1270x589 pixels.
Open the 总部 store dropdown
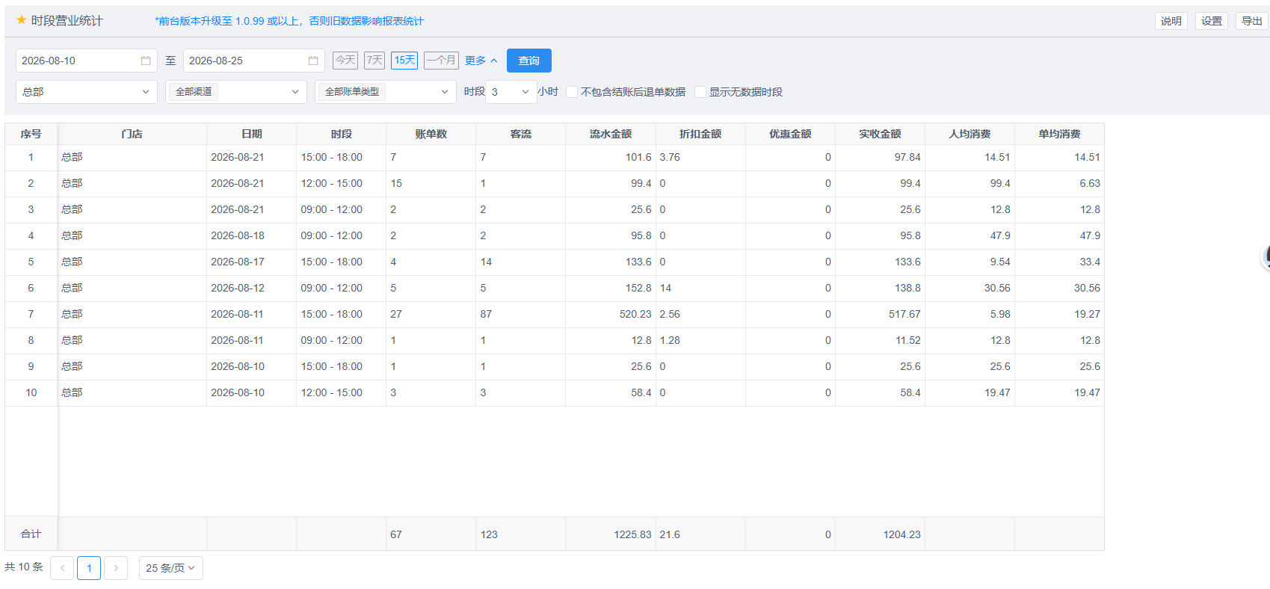[87, 92]
